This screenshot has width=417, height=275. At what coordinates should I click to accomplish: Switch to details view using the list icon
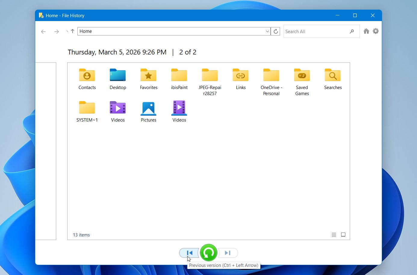pyautogui.click(x=334, y=235)
